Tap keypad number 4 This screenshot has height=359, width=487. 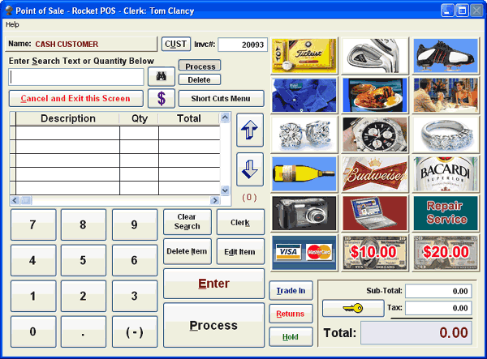(33, 260)
